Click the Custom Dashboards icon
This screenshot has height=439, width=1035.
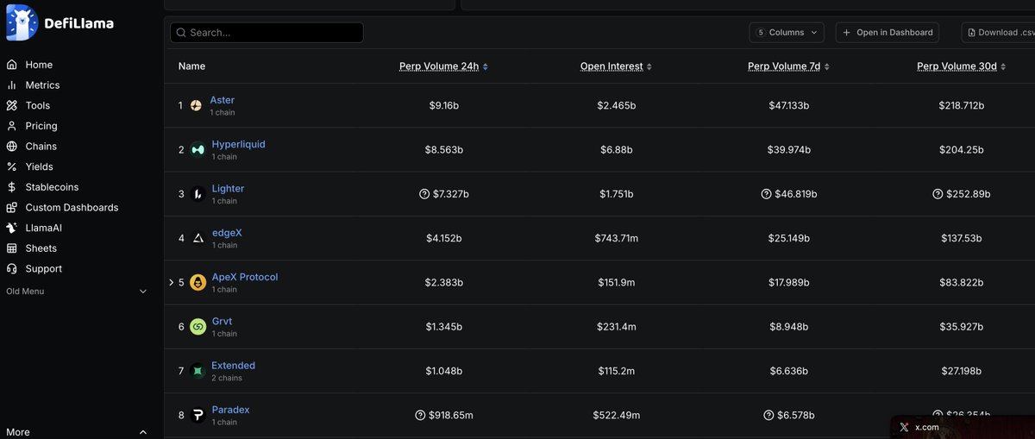11,208
